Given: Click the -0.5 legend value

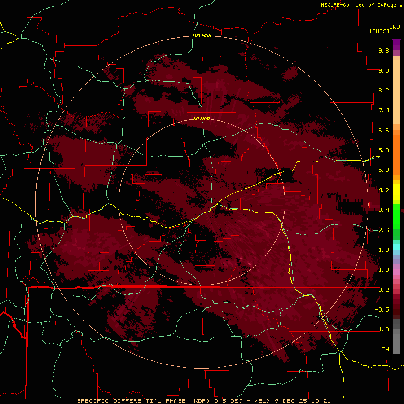Looking at the screenshot, I should tap(382, 310).
